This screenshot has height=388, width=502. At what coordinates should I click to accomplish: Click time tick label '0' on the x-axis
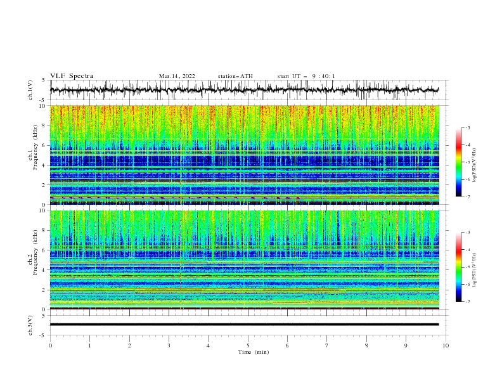(x=50, y=346)
